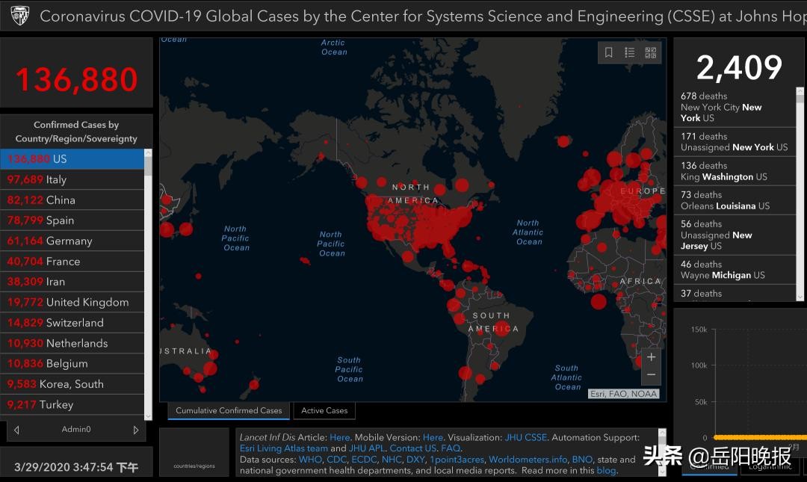Select 46 deaths Wayne Michigan entry
The width and height of the screenshot is (807, 482).
click(x=735, y=270)
